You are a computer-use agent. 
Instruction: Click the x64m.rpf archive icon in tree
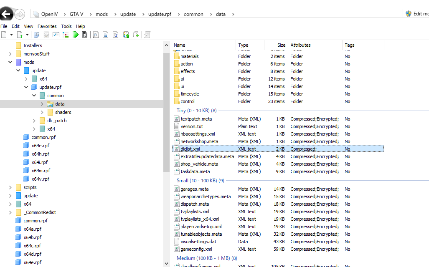26,171
